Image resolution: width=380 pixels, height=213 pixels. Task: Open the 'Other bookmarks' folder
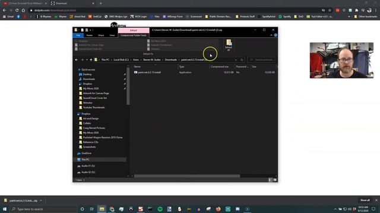point(366,17)
